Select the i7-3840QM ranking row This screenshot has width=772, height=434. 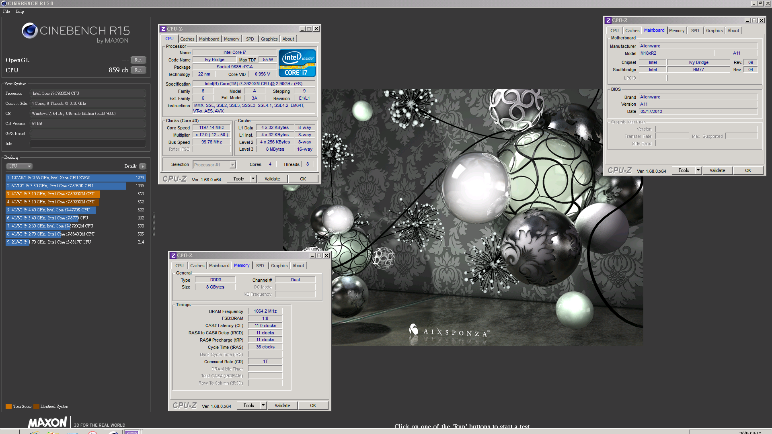point(76,234)
